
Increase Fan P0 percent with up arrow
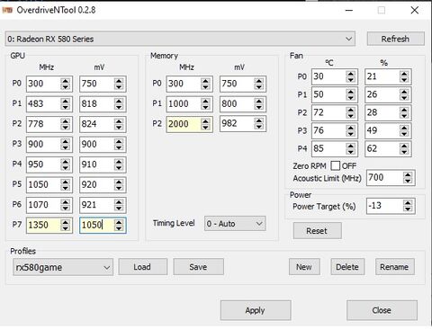coord(404,73)
